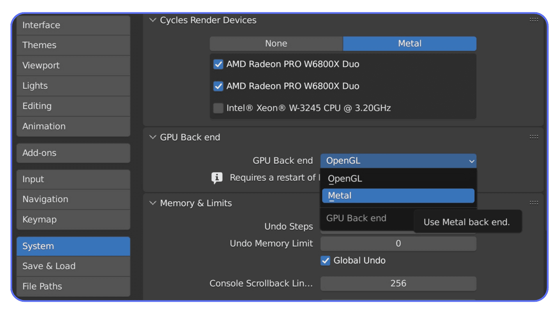Image resolution: width=559 pixels, height=314 pixels.
Task: Click the grip icon on Cycles Render Devices panel
Action: (534, 20)
